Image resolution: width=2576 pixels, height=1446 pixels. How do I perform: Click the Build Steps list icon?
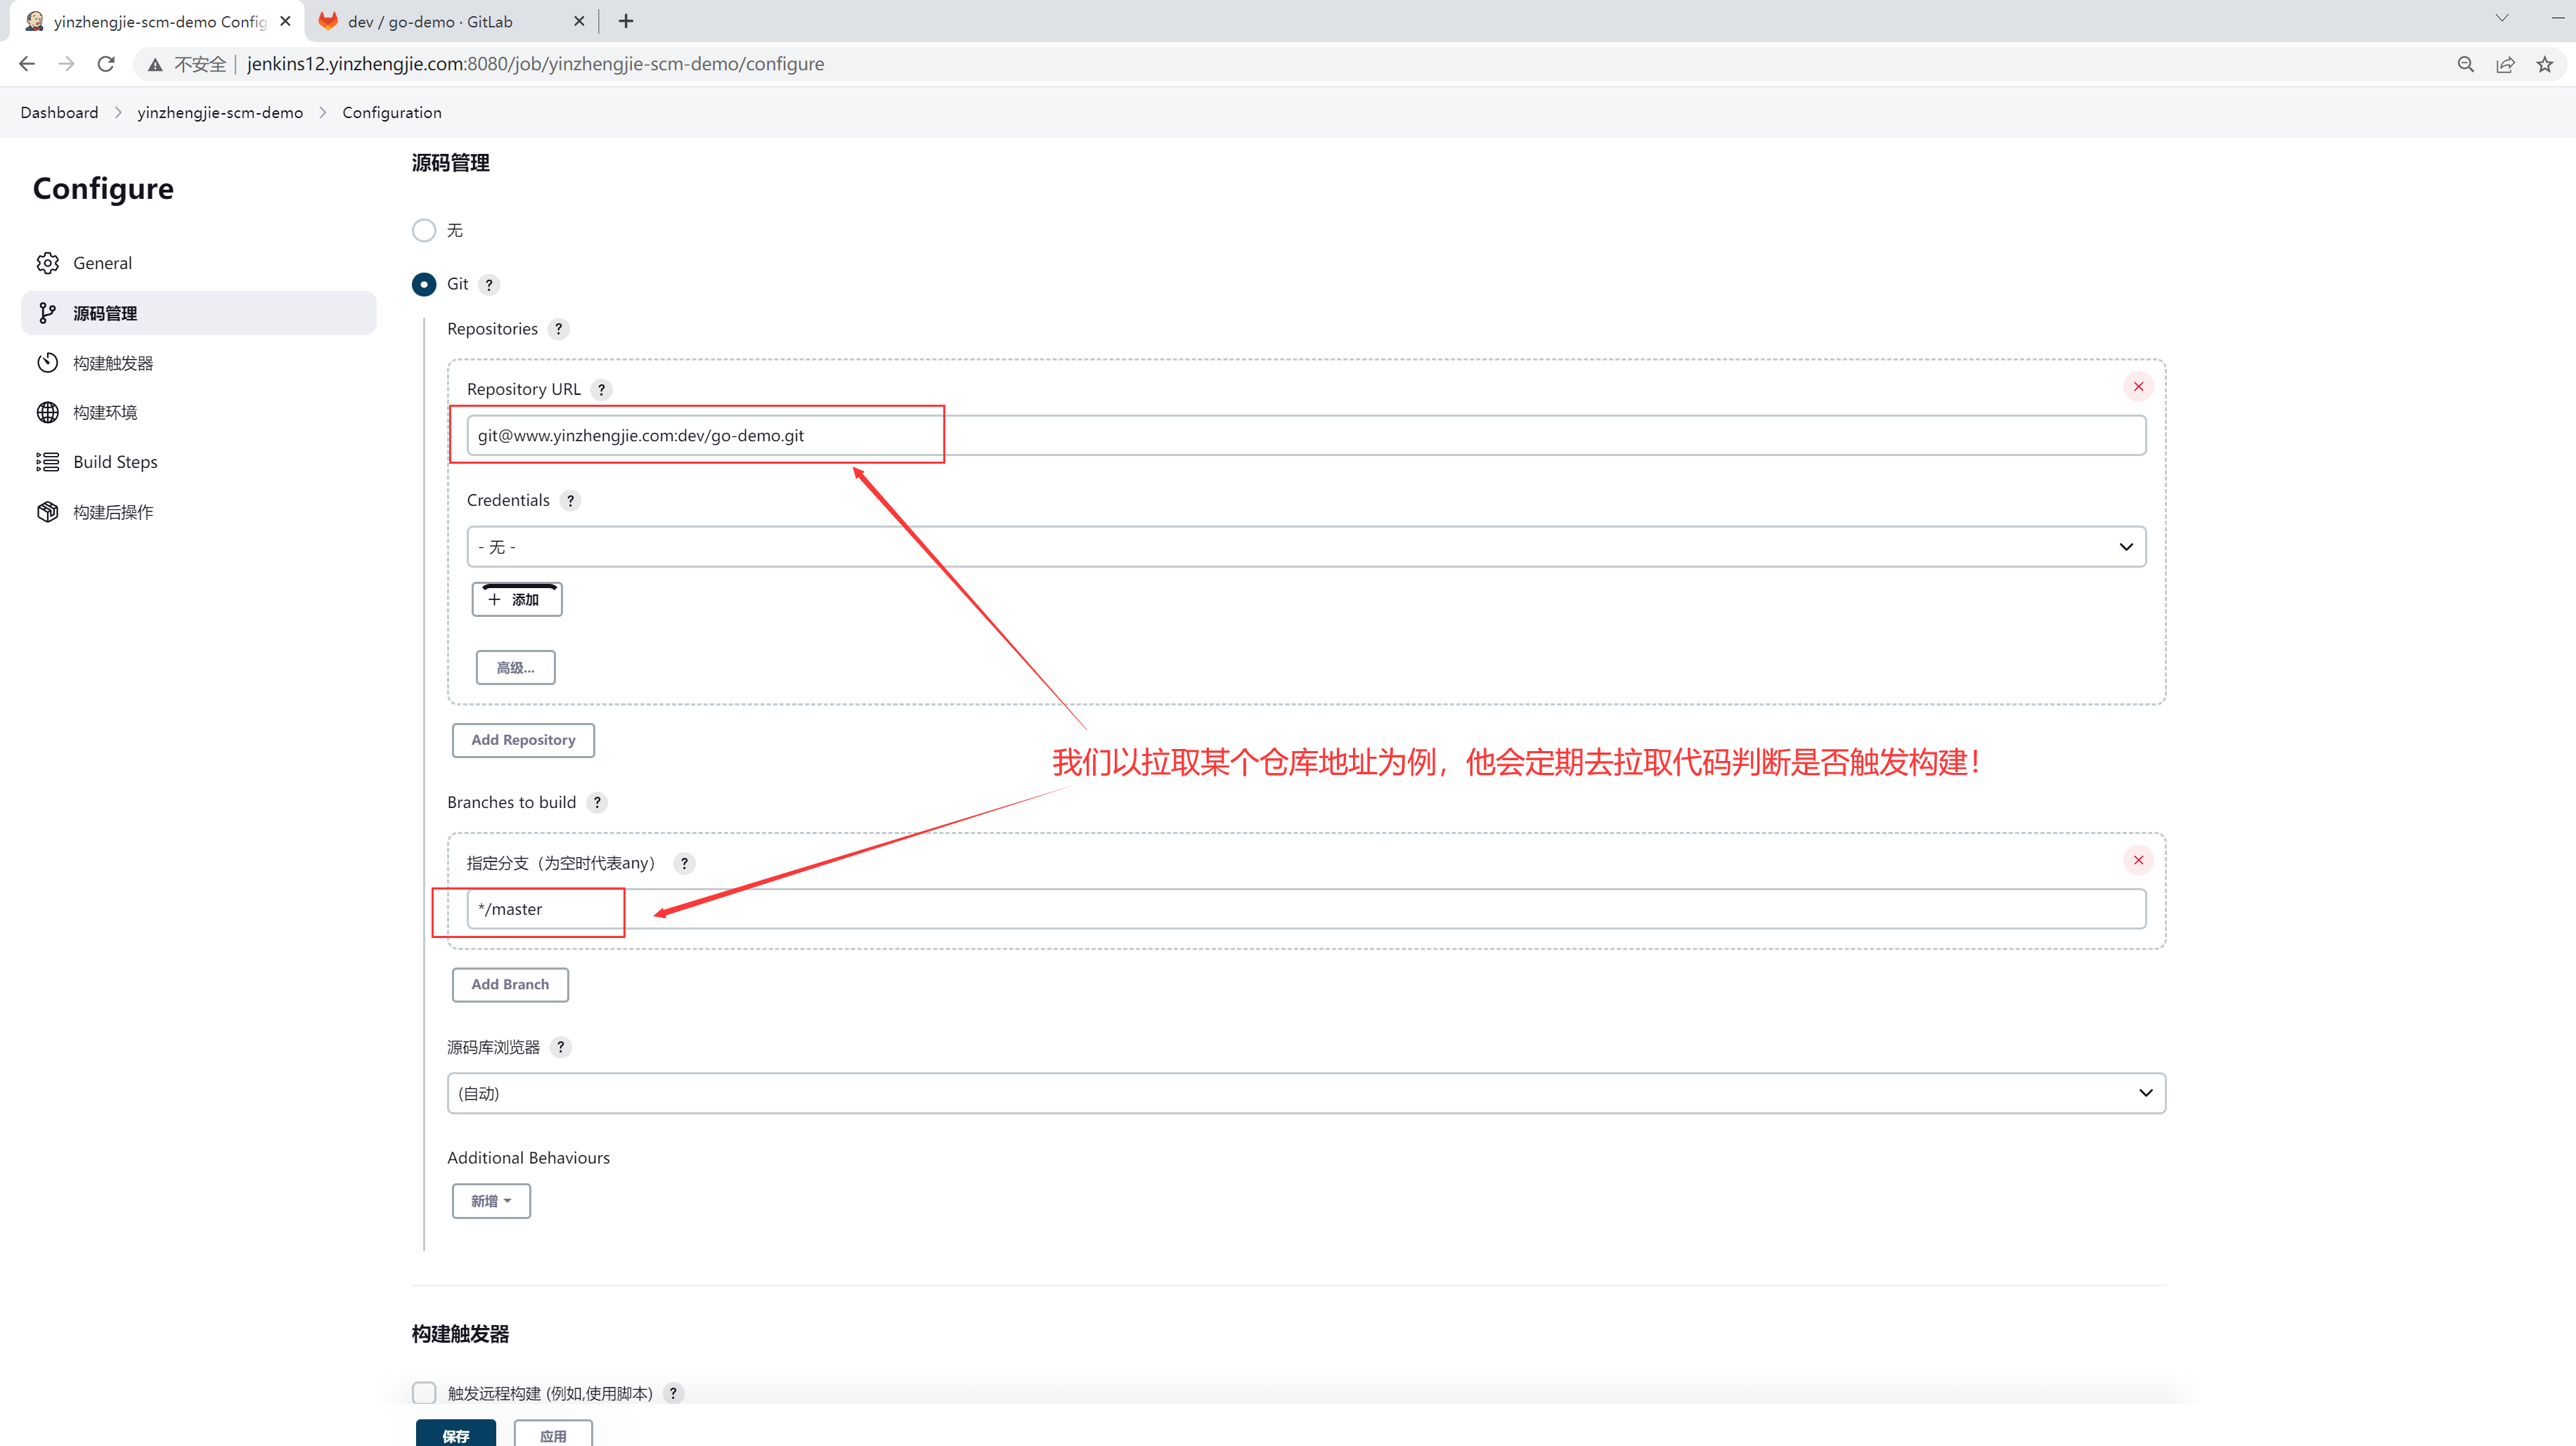click(47, 462)
